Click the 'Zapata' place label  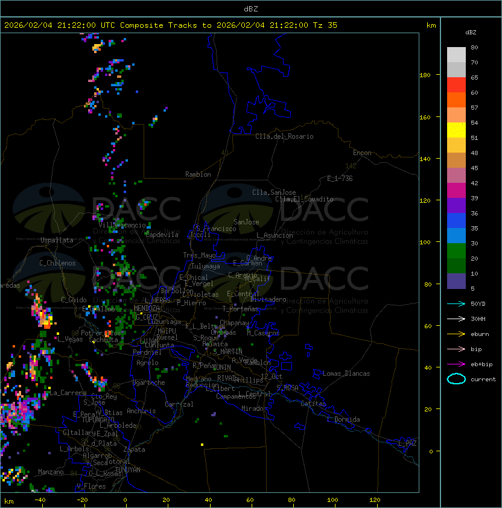coord(134,449)
